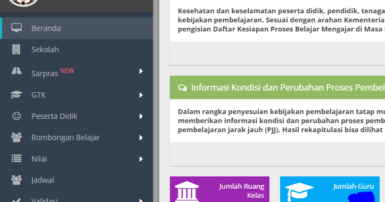Click the Sekolah building icon
The height and width of the screenshot is (202, 385).
tap(16, 50)
